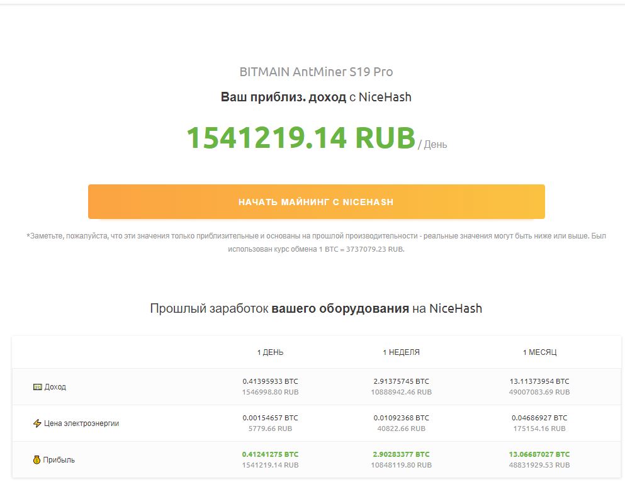The height and width of the screenshot is (482, 625).
Task: Click the '0.00154657 BTC' daily electricity cost
Action: pyautogui.click(x=270, y=418)
